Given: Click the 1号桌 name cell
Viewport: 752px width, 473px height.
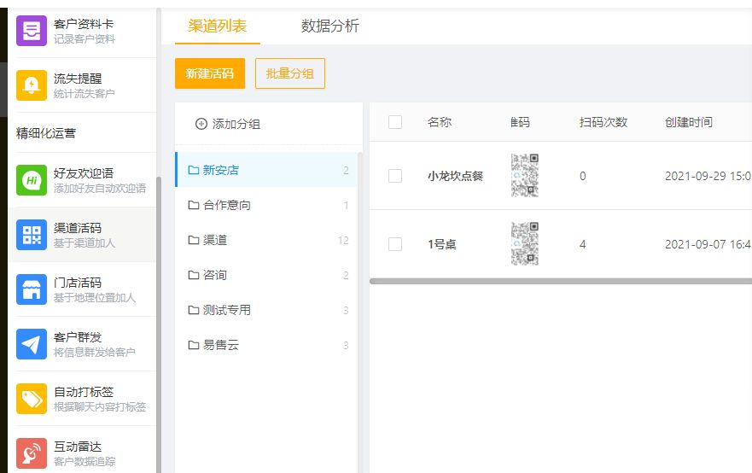Looking at the screenshot, I should pyautogui.click(x=441, y=244).
